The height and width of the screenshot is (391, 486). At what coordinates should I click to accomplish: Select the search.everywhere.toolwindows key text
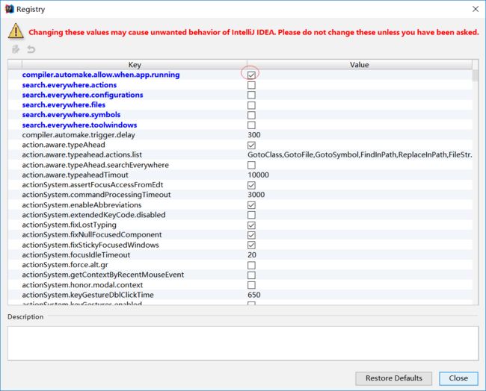(79, 125)
